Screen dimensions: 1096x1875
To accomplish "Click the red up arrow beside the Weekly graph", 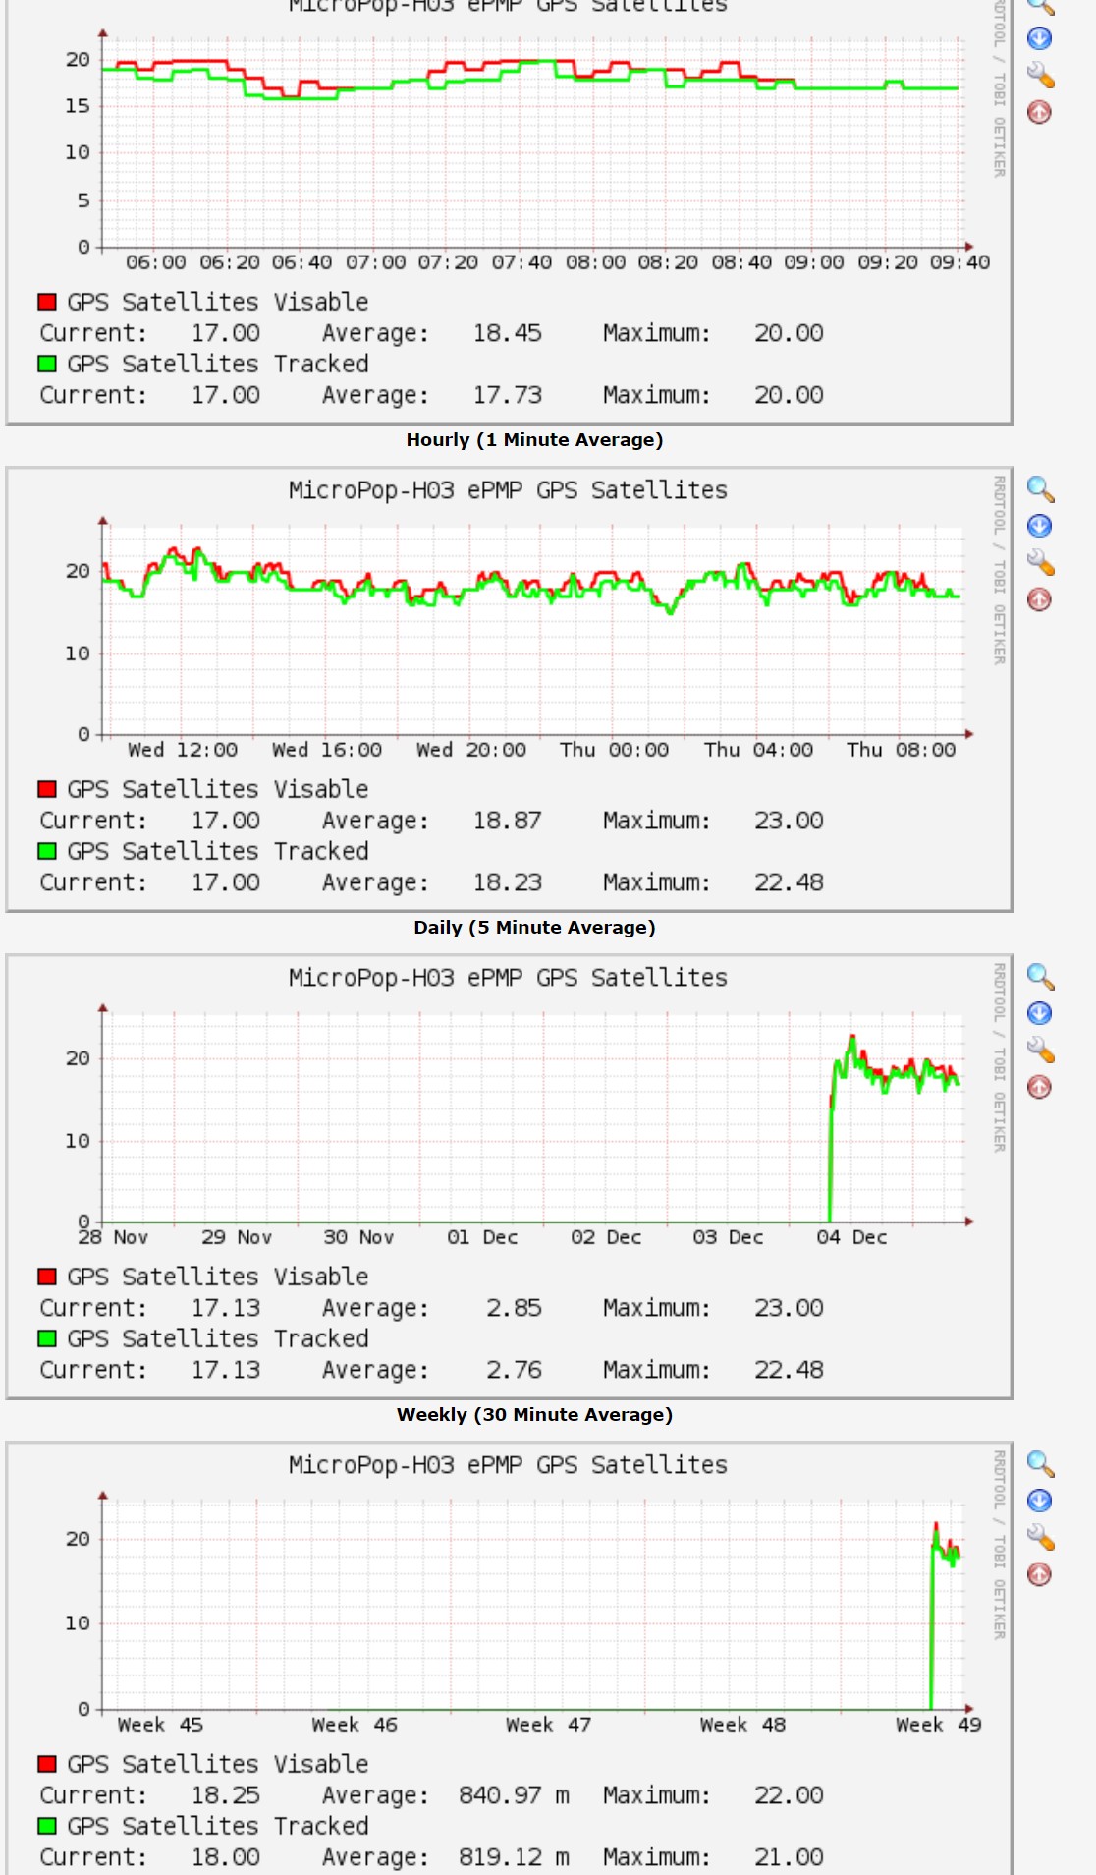I will click(1039, 1087).
